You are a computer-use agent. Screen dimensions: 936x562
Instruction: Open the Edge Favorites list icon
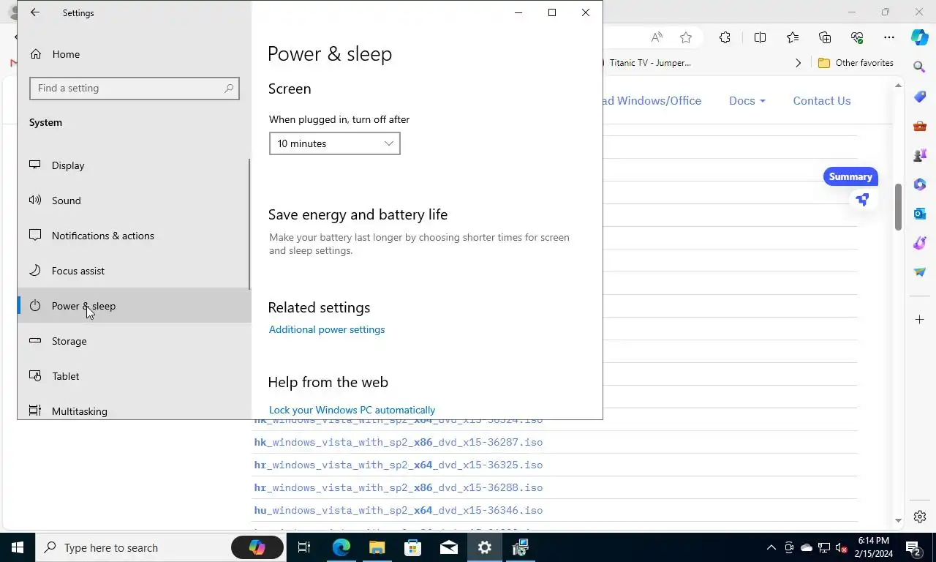tap(793, 37)
